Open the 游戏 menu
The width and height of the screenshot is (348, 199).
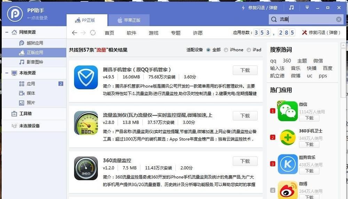[x=153, y=33]
